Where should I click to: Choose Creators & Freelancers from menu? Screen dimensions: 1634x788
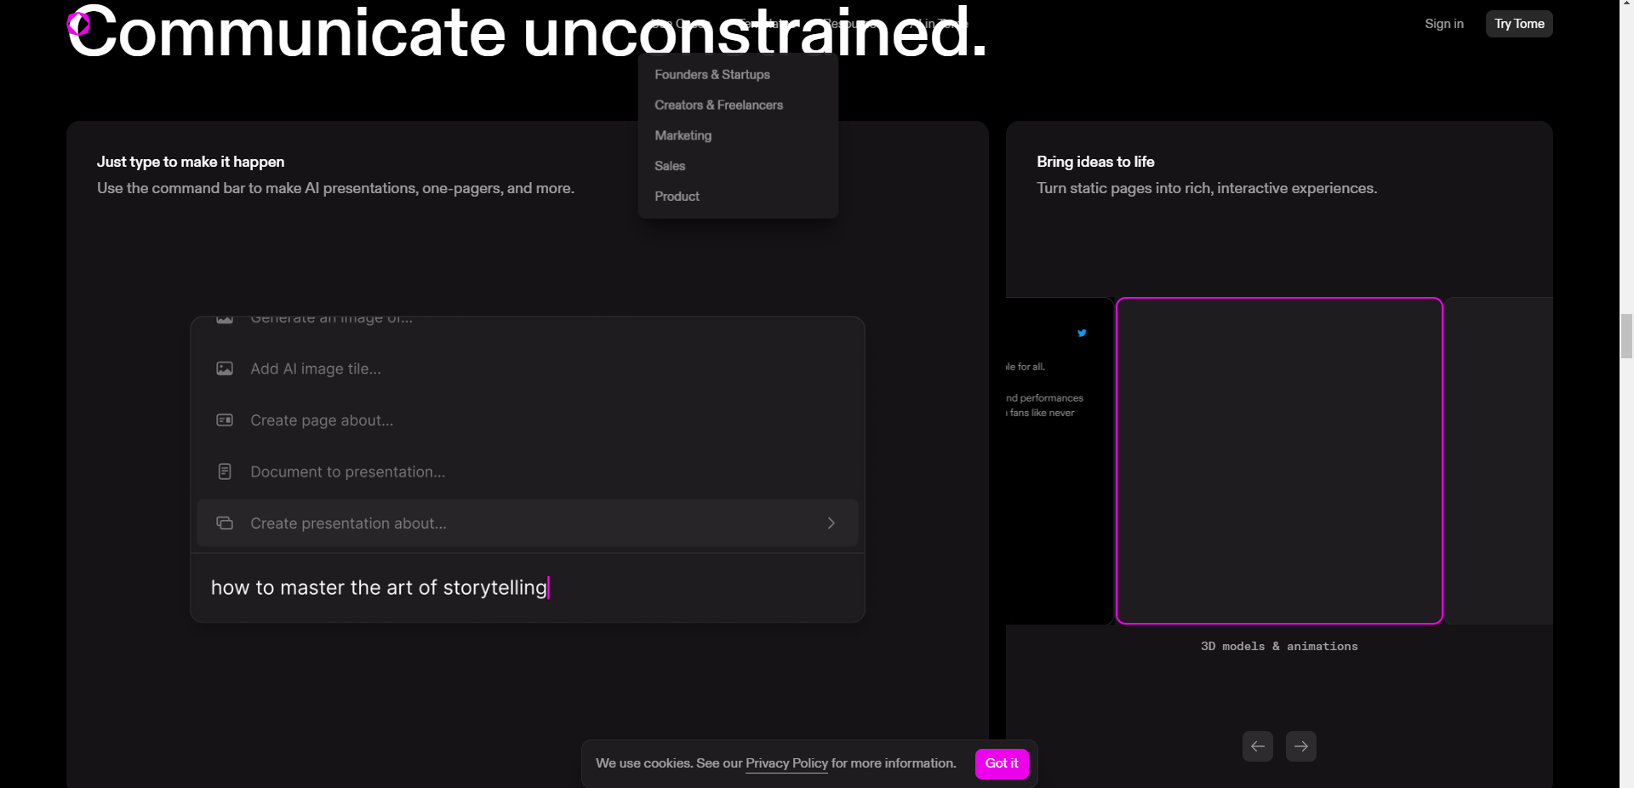tap(718, 106)
